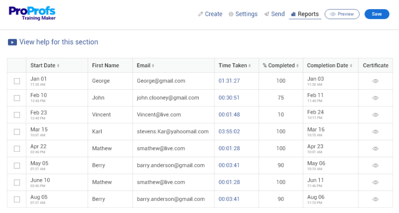View certificate icon for Aug 05 Berry row
The width and height of the screenshot is (399, 213).
[x=375, y=199]
